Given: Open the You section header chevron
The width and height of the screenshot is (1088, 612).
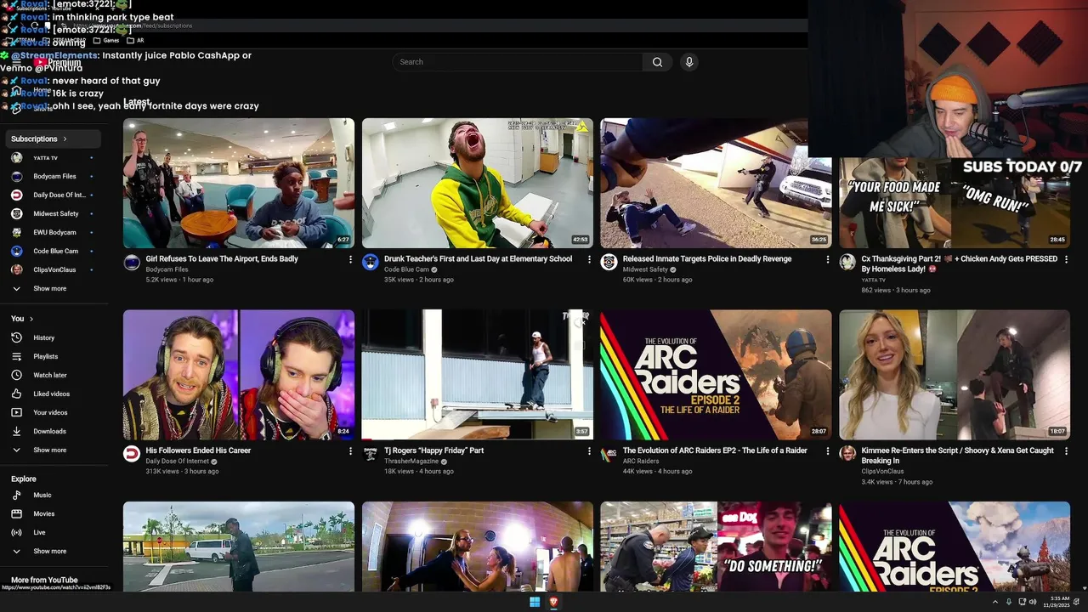Looking at the screenshot, I should point(31,319).
